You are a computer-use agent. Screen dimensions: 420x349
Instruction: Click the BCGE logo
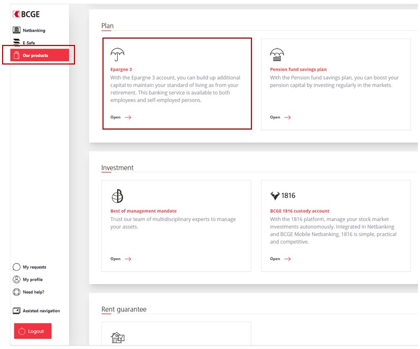point(26,14)
